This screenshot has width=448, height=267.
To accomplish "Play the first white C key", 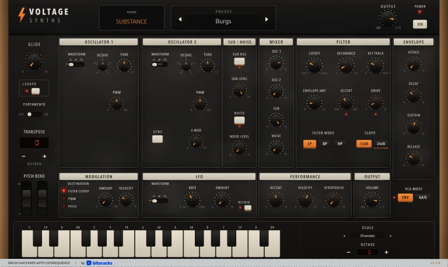I will click(x=29, y=248).
